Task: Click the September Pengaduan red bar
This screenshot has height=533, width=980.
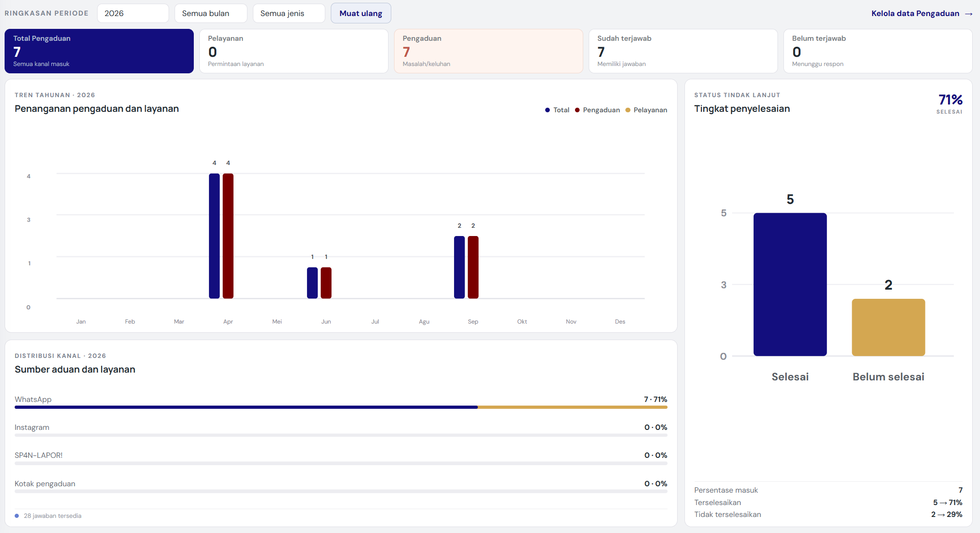Action: click(473, 267)
